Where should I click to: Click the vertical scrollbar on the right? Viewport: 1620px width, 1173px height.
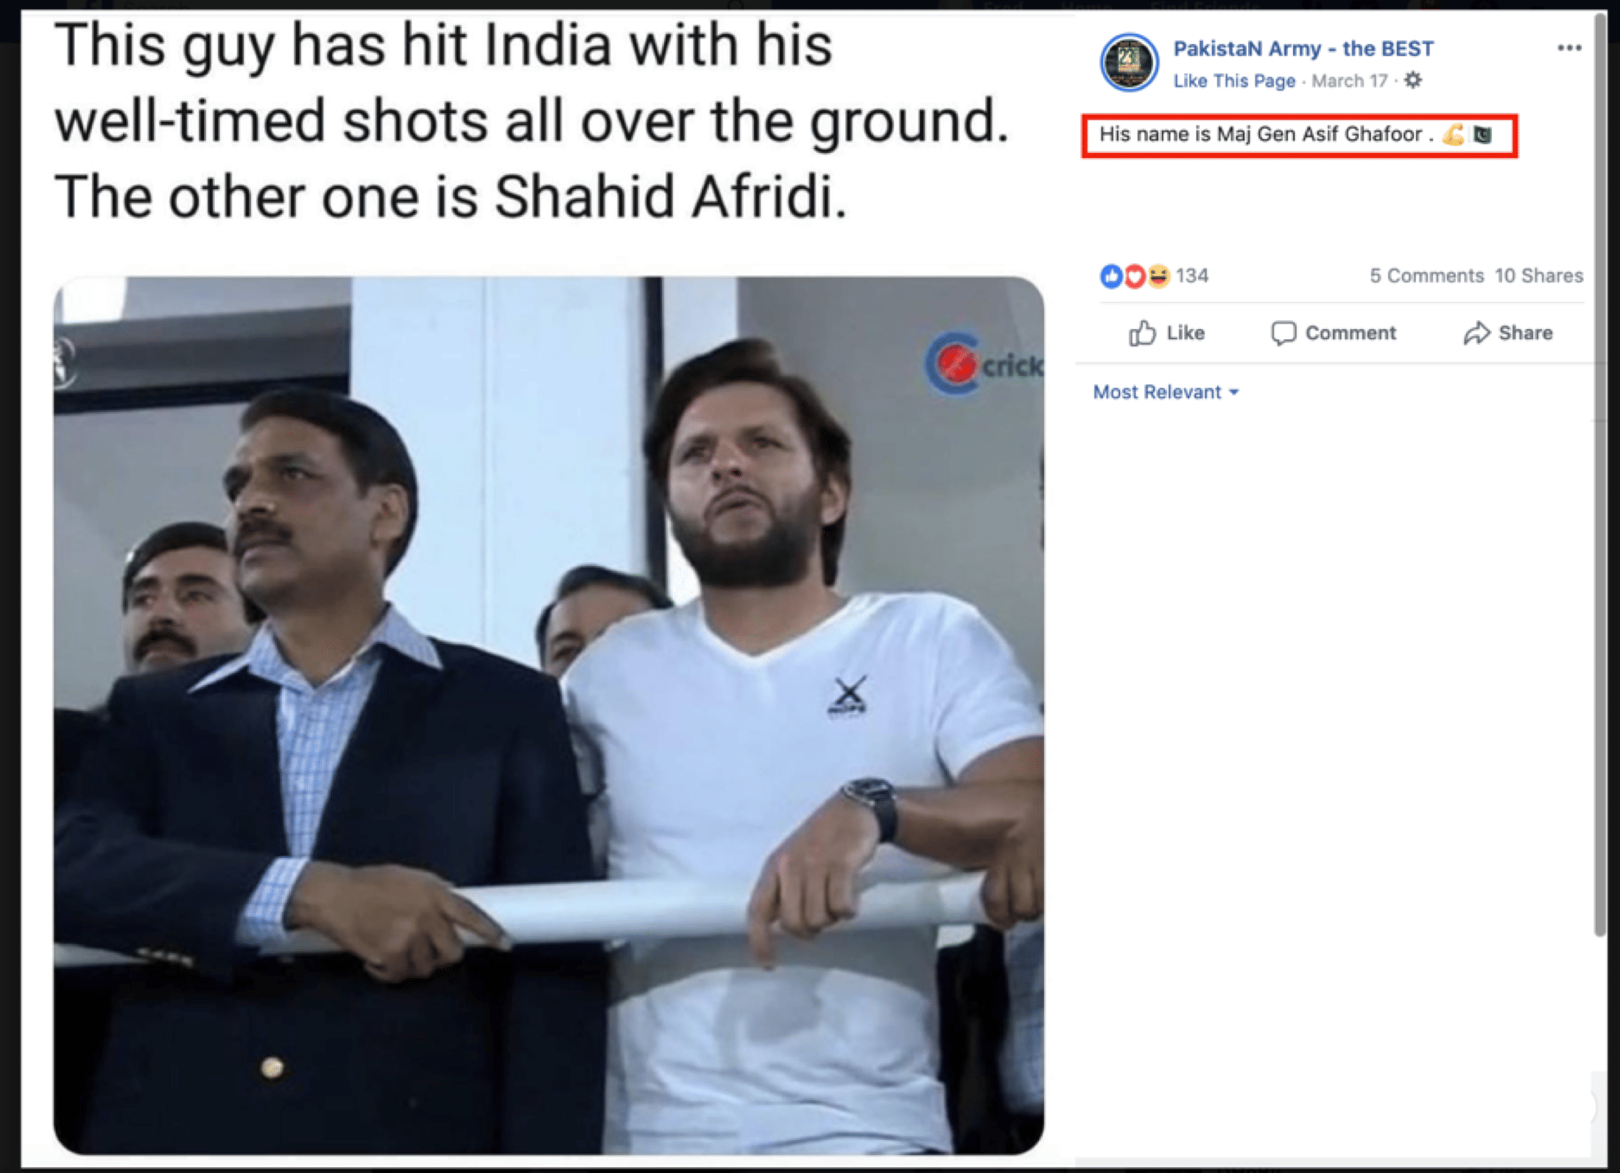coord(1599,471)
